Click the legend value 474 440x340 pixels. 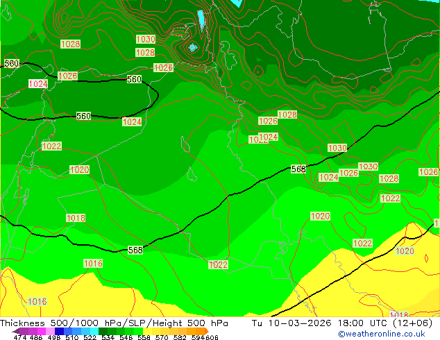click(20, 337)
